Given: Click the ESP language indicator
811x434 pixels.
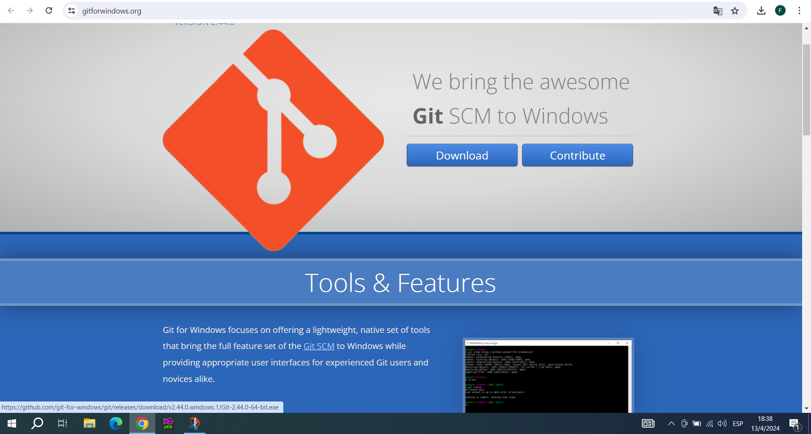Looking at the screenshot, I should (x=738, y=423).
